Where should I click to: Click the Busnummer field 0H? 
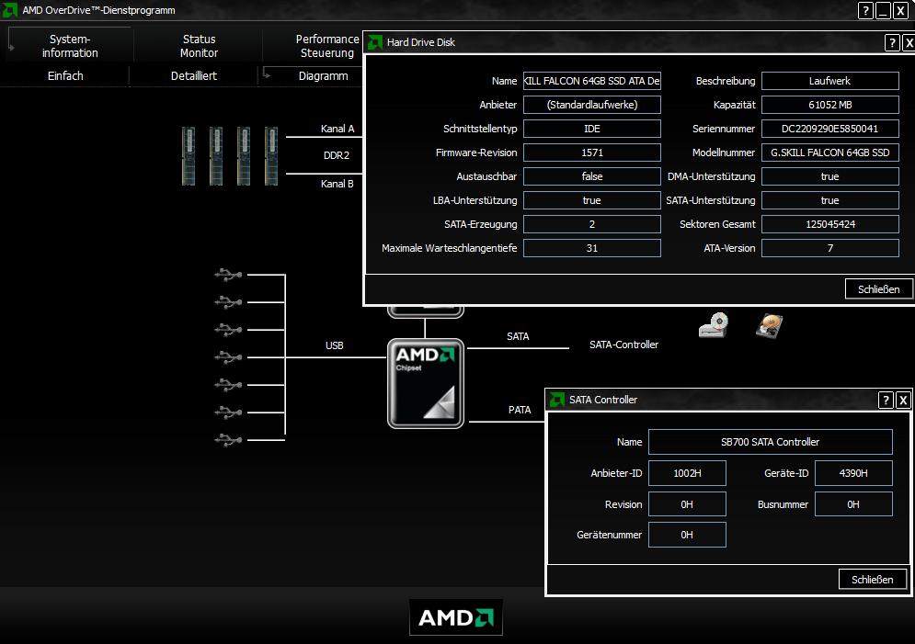[853, 504]
